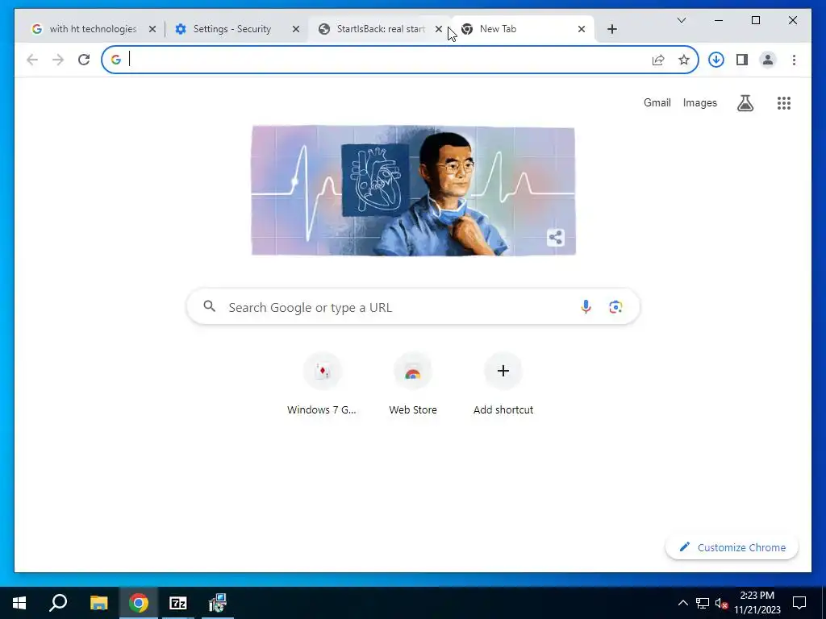Click the magnifier icon in search box

pos(209,306)
